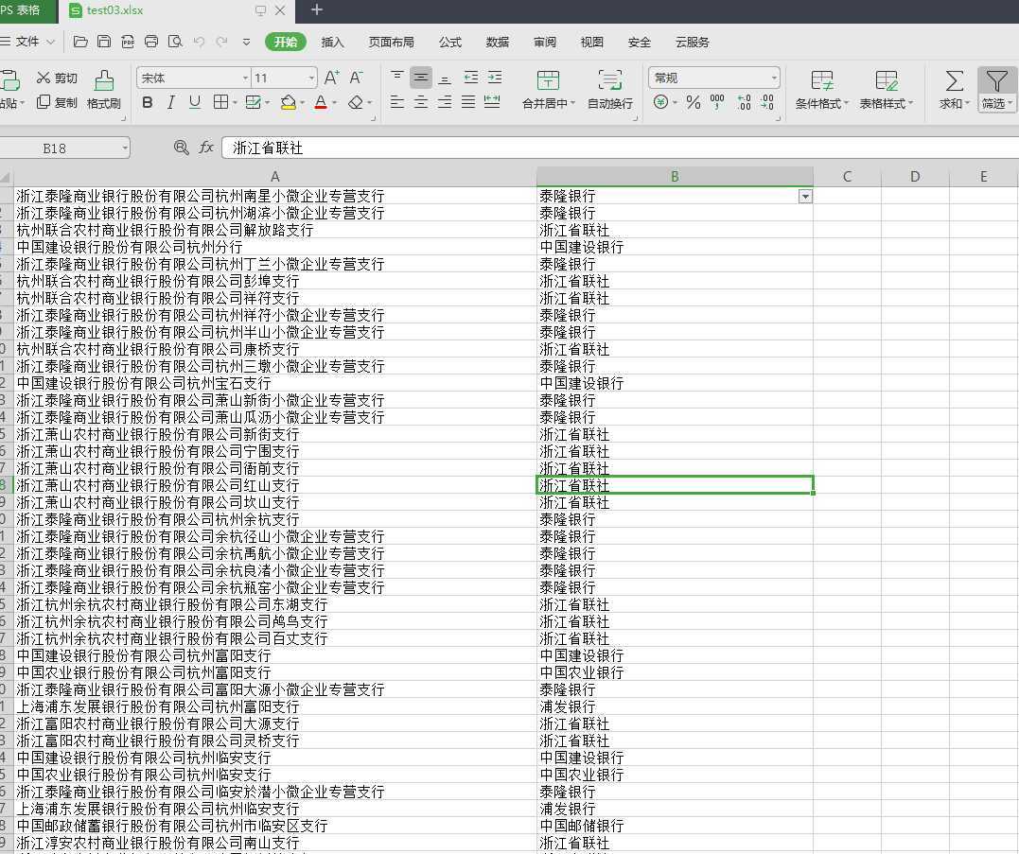1019x854 pixels.
Task: Open number format 常规 dropdown
Action: pyautogui.click(x=774, y=78)
